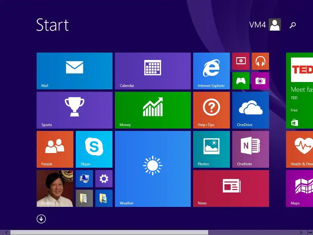Open the Photos tile
Viewport: 313px width, 235px height.
[212, 149]
